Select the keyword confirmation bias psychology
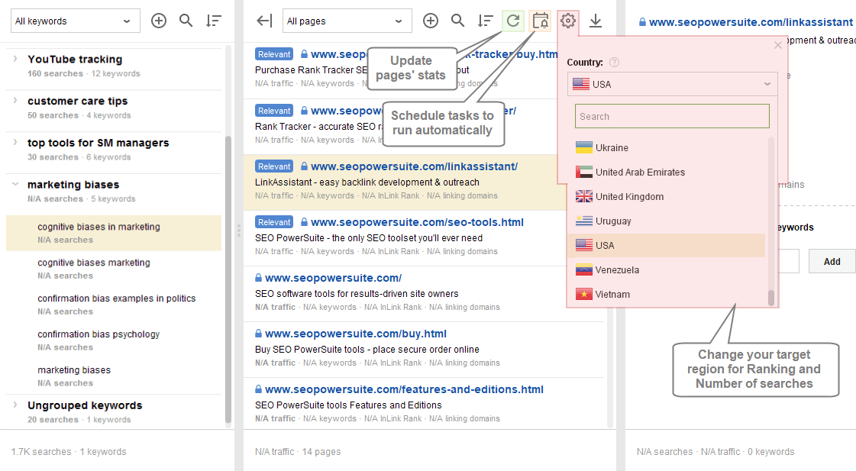The image size is (856, 471). pos(114,340)
